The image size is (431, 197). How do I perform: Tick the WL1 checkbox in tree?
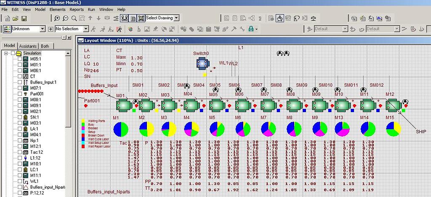[20, 181]
